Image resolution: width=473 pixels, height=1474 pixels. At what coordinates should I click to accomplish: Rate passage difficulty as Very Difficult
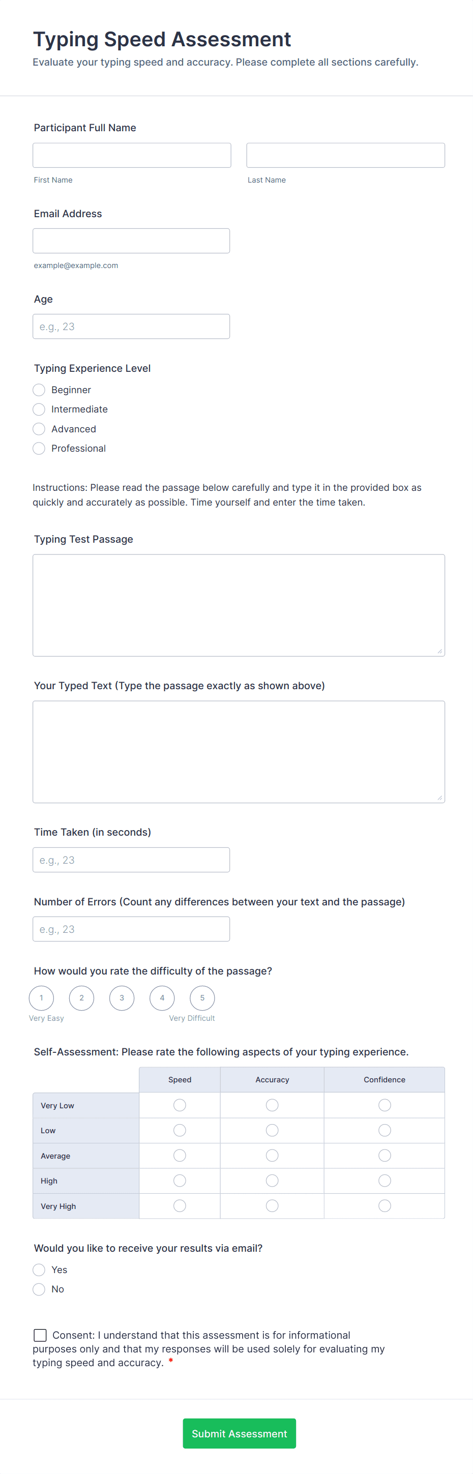[x=202, y=997]
